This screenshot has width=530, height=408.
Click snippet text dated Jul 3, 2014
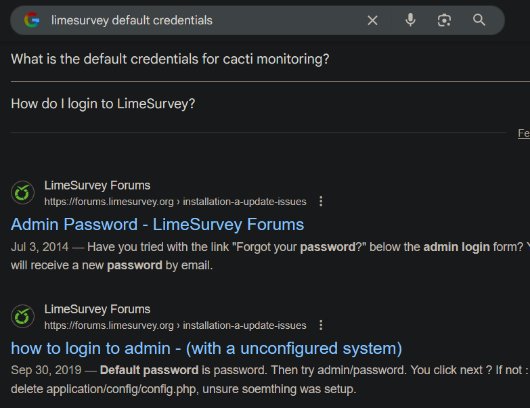[270, 256]
